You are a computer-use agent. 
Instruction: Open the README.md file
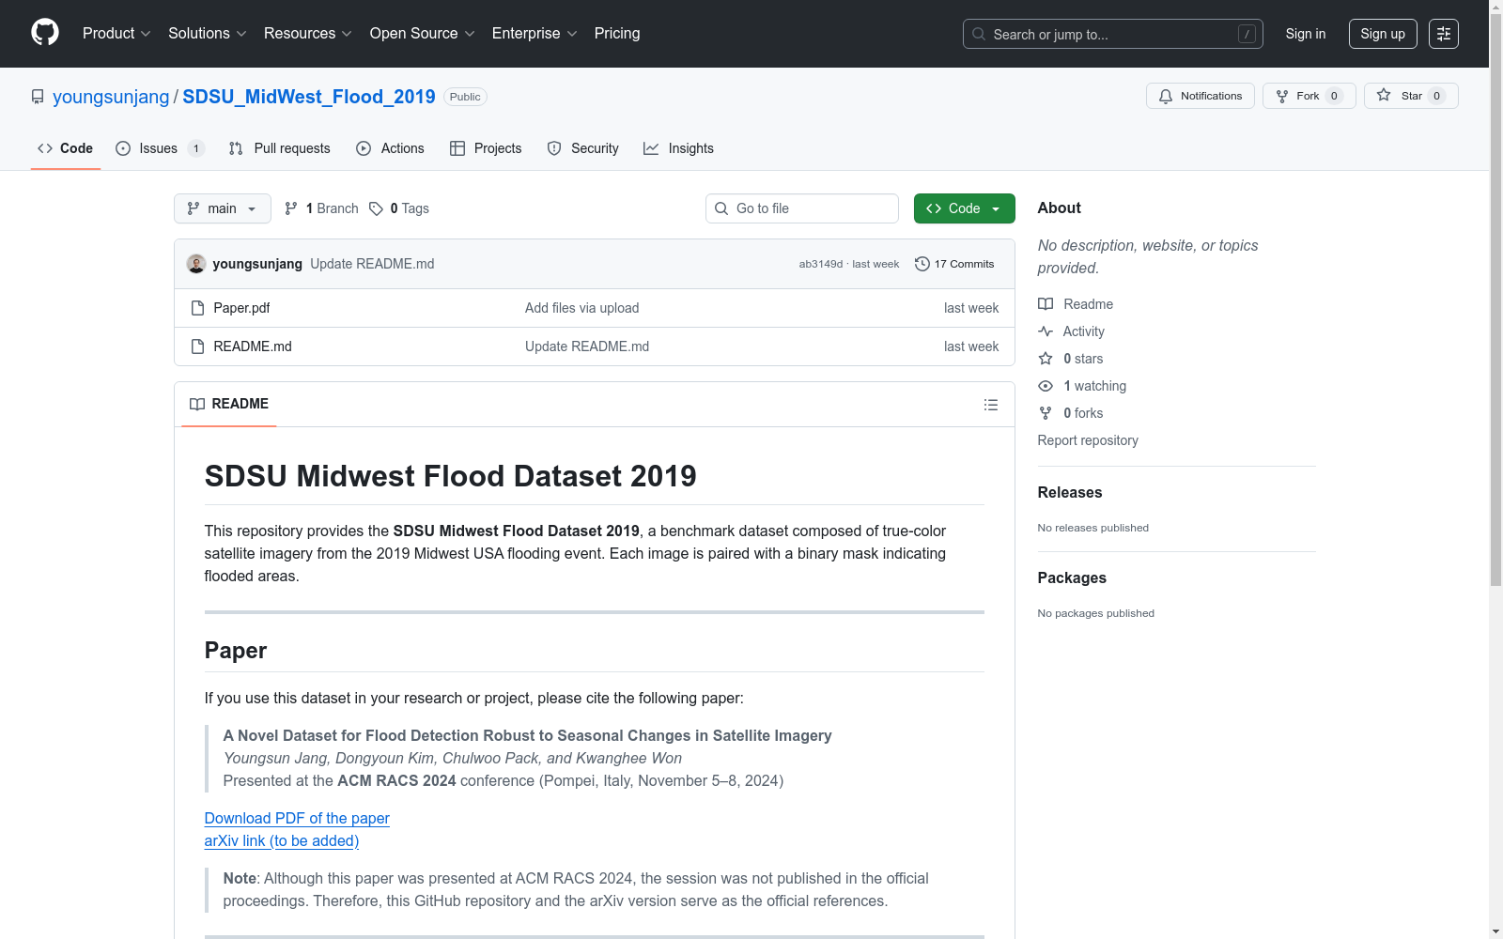click(253, 346)
